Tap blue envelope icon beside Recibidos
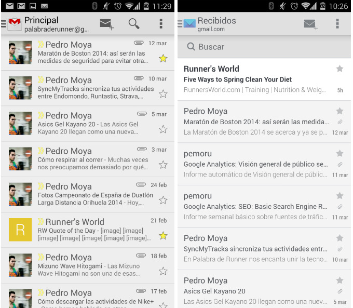 coord(189,24)
